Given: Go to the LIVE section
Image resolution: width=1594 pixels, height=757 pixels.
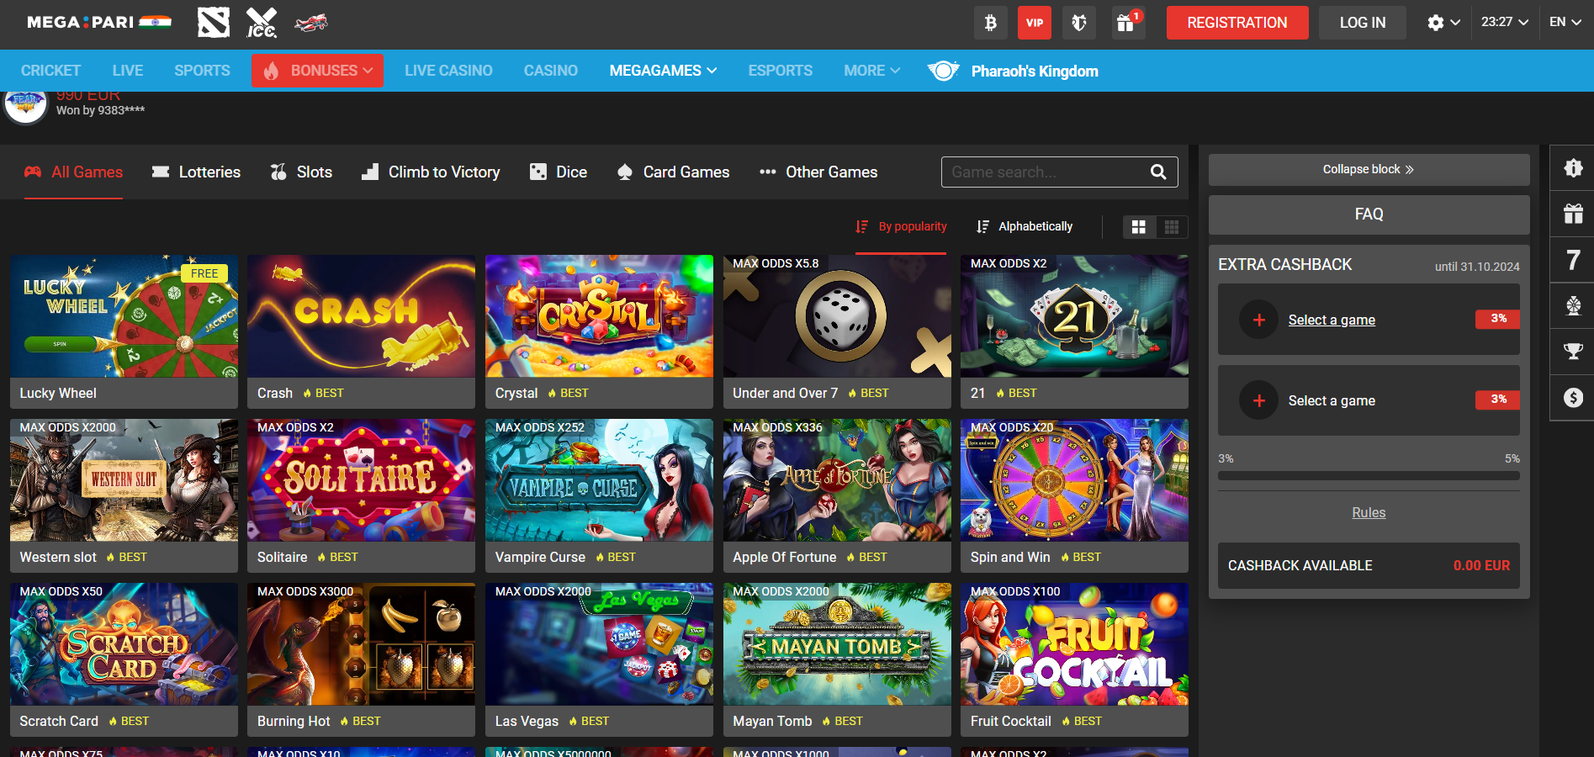Looking at the screenshot, I should [128, 71].
